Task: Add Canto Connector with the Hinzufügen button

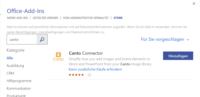Action: (x=178, y=56)
